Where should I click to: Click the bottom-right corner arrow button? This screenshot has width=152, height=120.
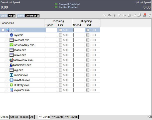150,117
